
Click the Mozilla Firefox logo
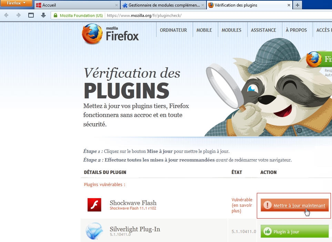110,34
